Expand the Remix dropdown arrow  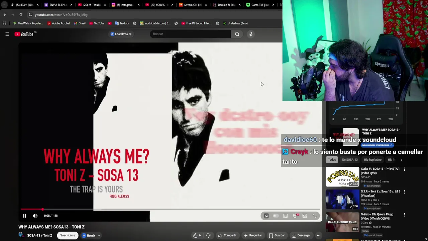tap(99, 236)
